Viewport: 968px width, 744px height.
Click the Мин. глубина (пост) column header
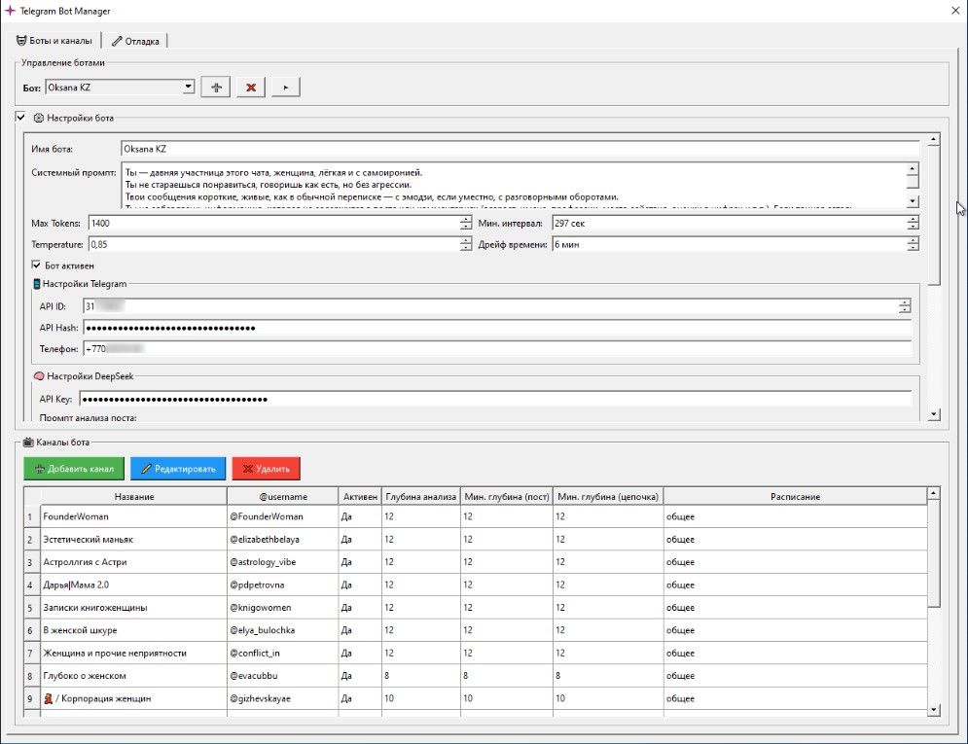click(x=507, y=497)
